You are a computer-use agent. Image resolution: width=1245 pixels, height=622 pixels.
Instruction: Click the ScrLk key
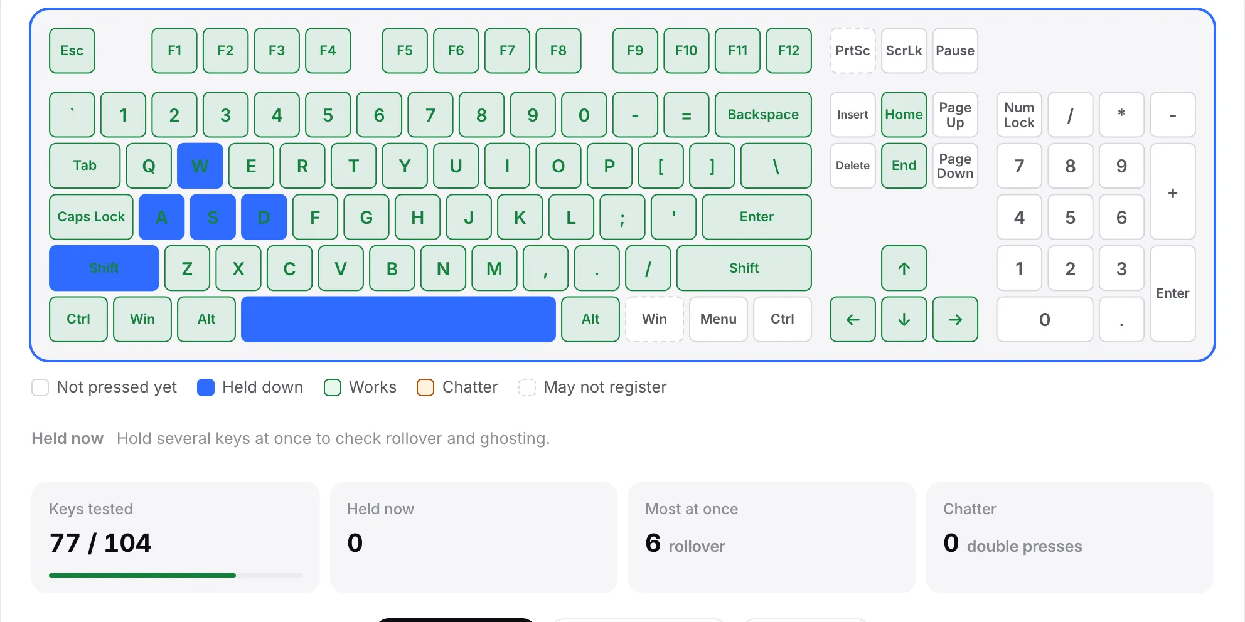[x=904, y=51]
